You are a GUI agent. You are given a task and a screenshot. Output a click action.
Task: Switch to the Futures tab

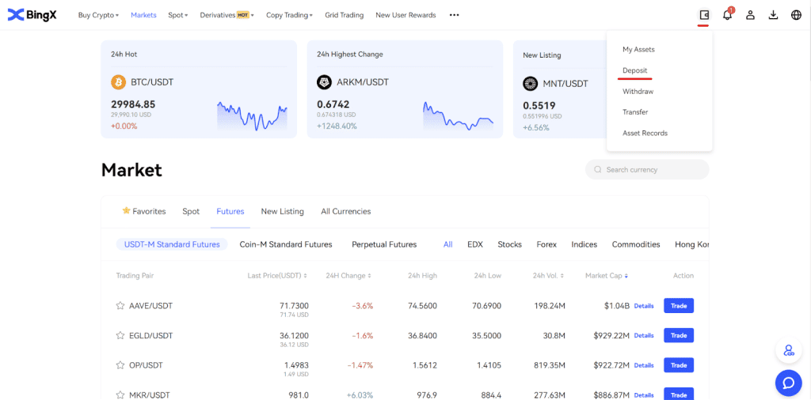230,211
